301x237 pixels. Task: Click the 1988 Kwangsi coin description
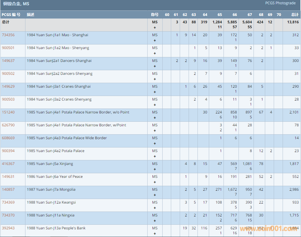(51, 202)
